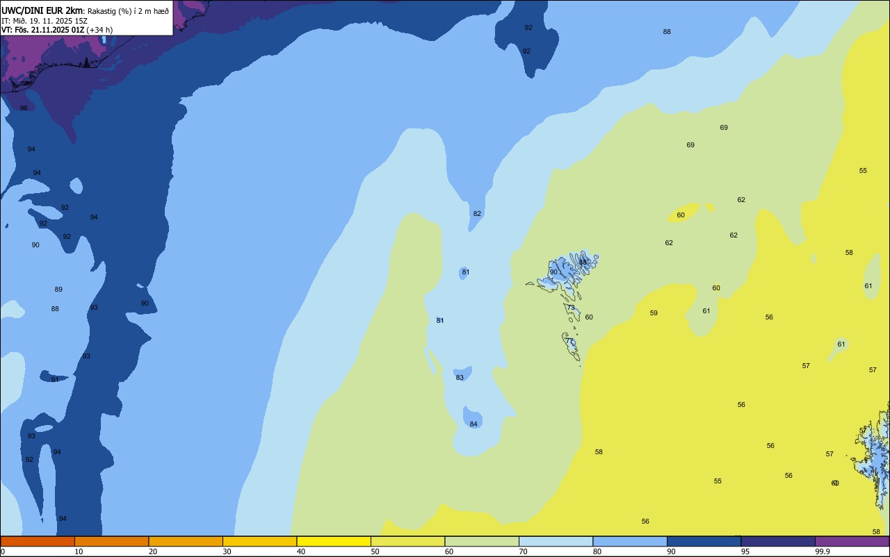Click the humidity value '89' on the map
The height and width of the screenshot is (557, 890).
coord(58,290)
